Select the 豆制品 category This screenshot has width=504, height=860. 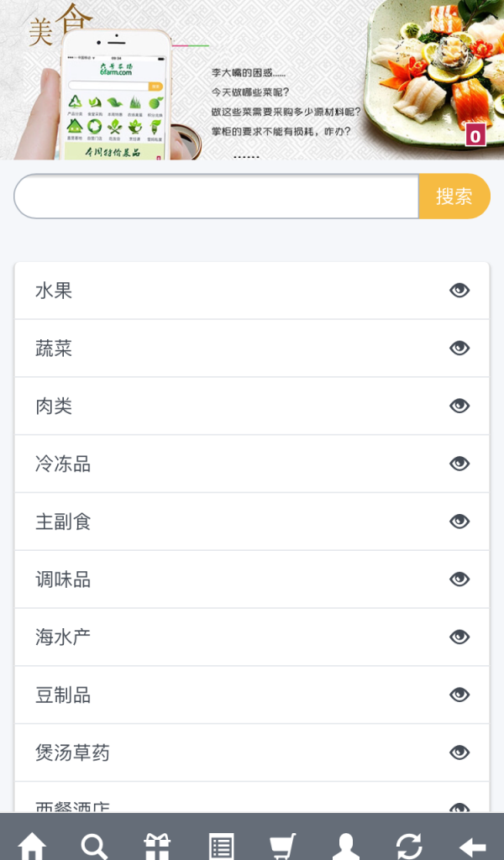pyautogui.click(x=252, y=695)
